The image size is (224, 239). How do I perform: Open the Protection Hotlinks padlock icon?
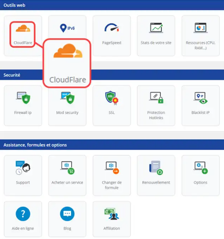156,98
